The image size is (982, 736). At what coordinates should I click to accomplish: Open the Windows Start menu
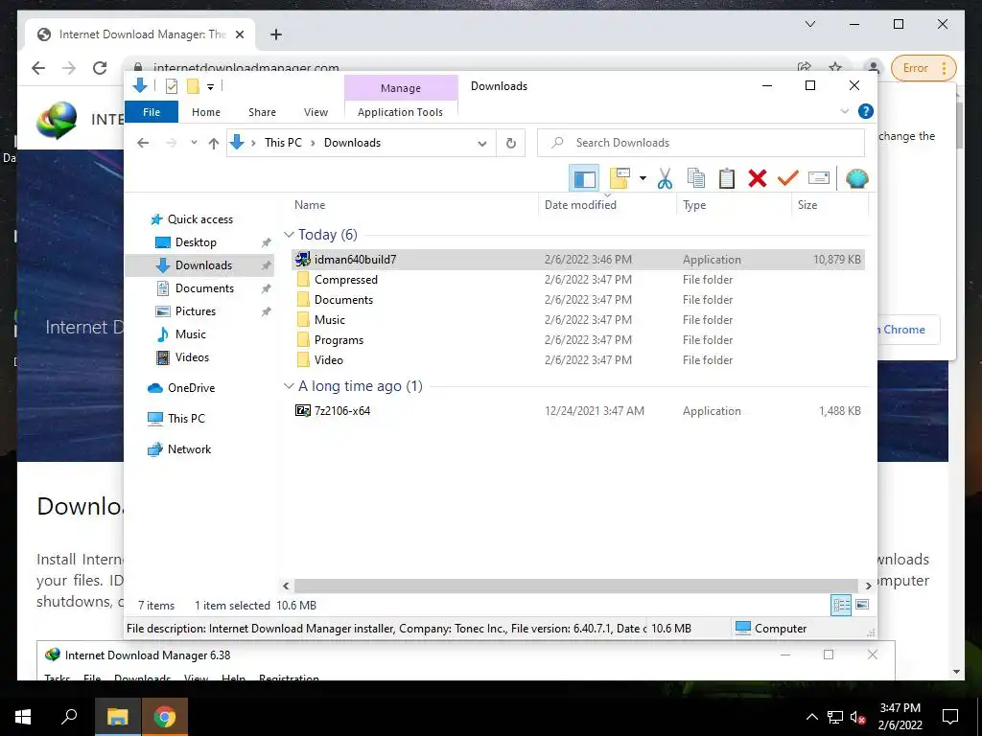[x=23, y=717]
